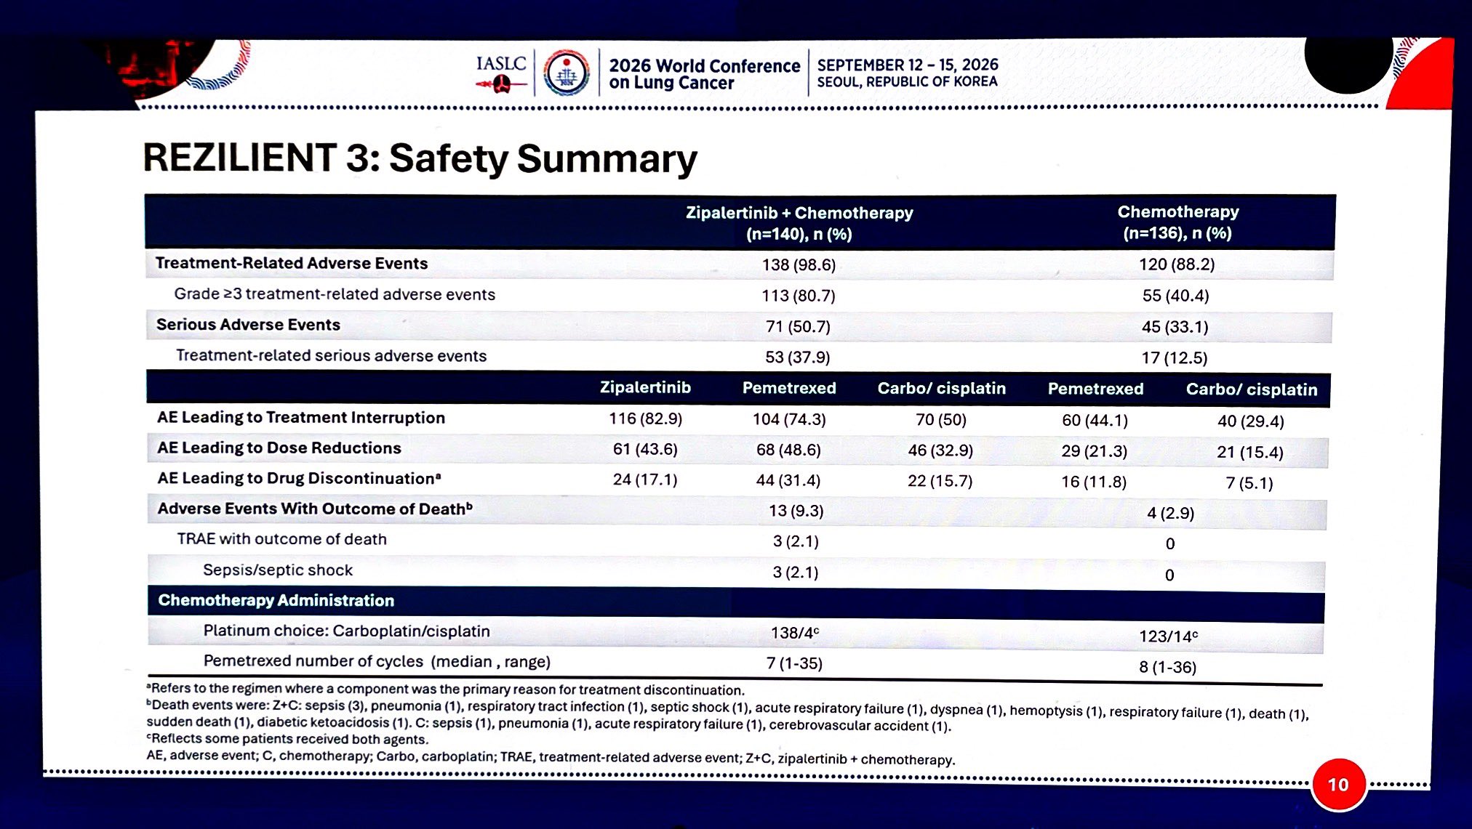The height and width of the screenshot is (829, 1472).
Task: Click the value 116 (82.9)
Action: point(645,419)
